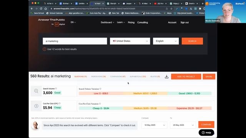Viewport: 246px width, 138px height.
Task: Switch to the Untitled docs browser tab
Action: [x=81, y=3]
